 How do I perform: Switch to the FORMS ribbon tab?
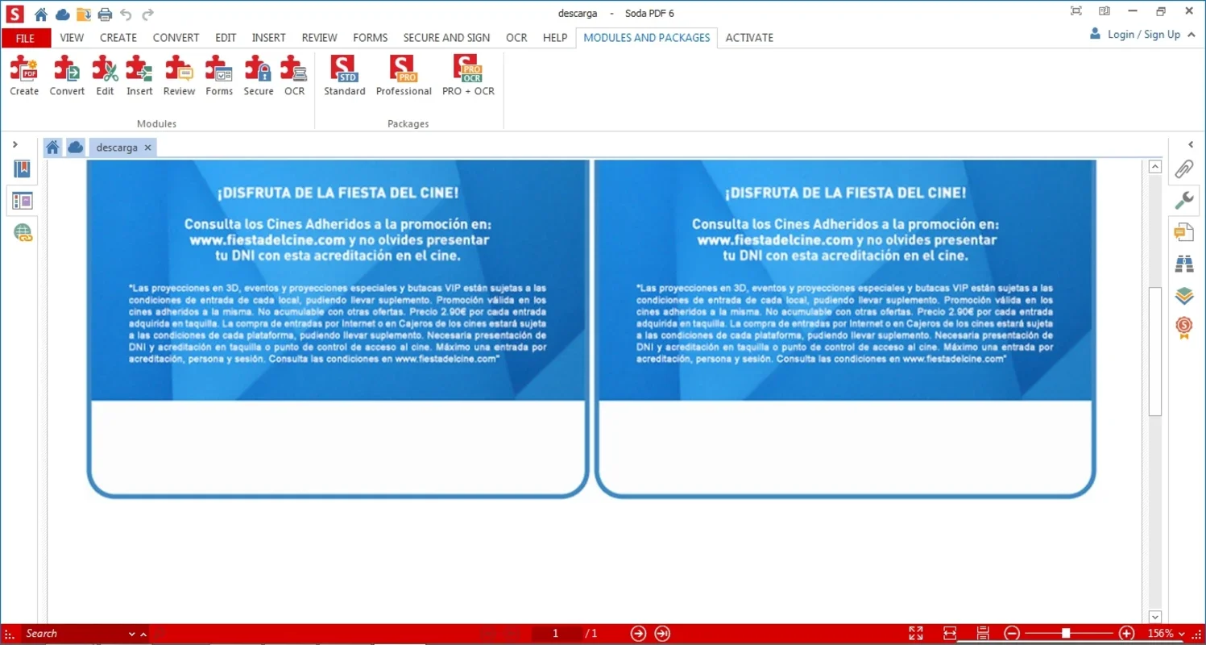(x=370, y=38)
